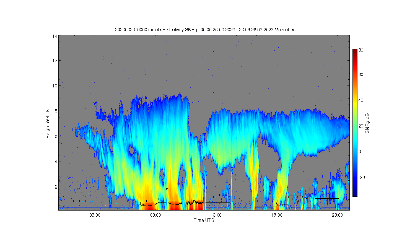Click the 'SNRg dB' colorbar label

(367, 123)
